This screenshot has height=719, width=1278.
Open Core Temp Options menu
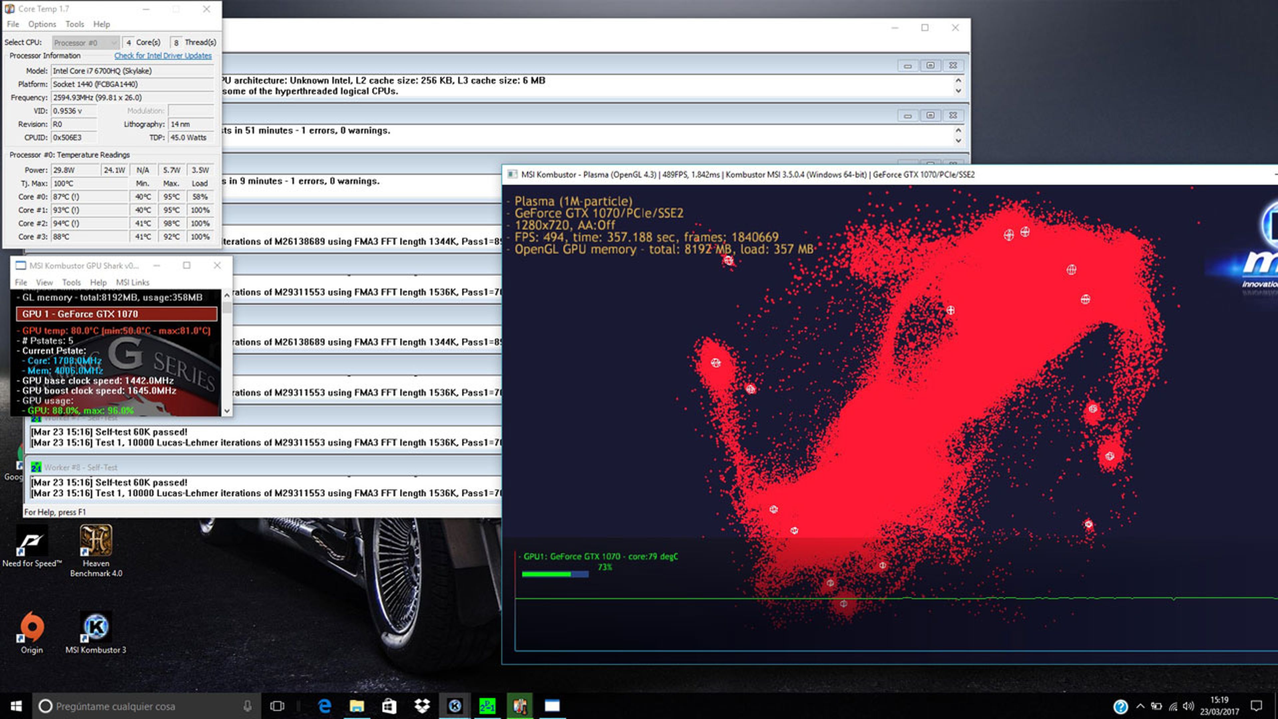click(x=42, y=24)
